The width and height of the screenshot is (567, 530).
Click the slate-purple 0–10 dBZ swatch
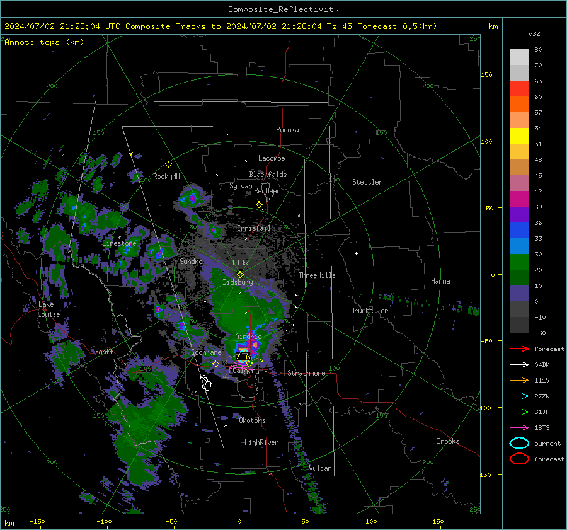pyautogui.click(x=519, y=294)
